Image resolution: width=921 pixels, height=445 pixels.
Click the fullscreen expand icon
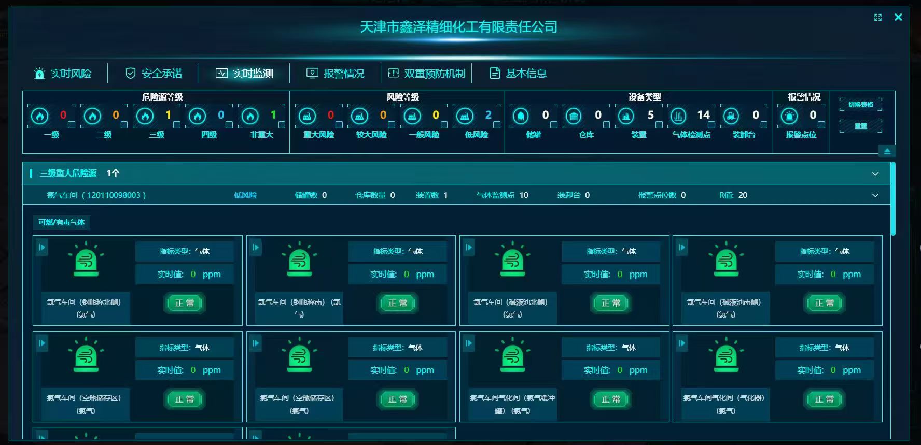pos(877,17)
